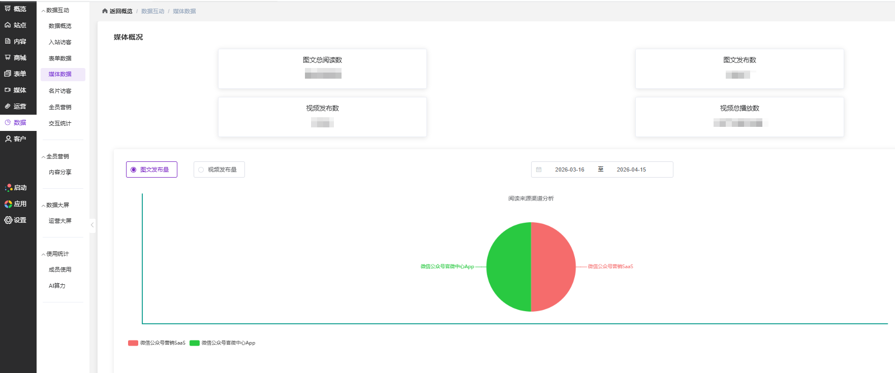Click the home icon beside 返回概览
Image resolution: width=895 pixels, height=373 pixels.
click(x=105, y=11)
